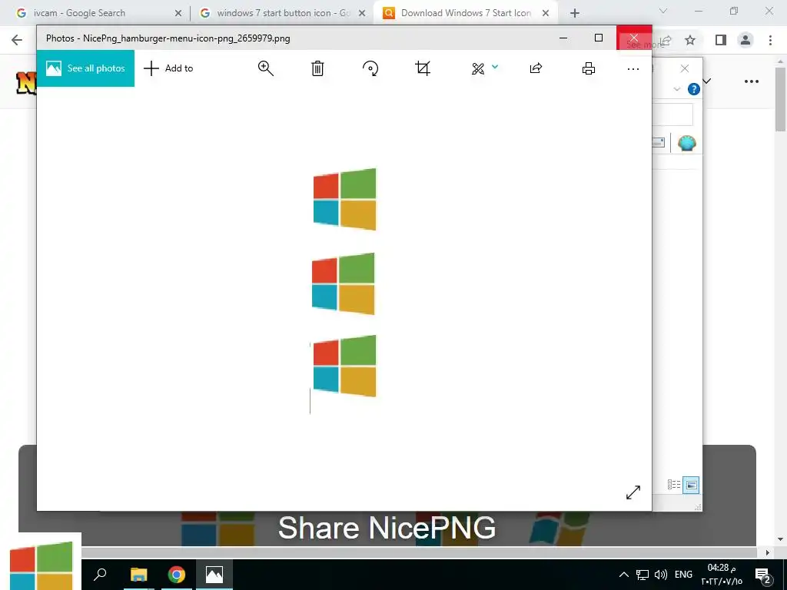Close the windows 7 start button icon tab
The height and width of the screenshot is (590, 787).
tap(362, 13)
